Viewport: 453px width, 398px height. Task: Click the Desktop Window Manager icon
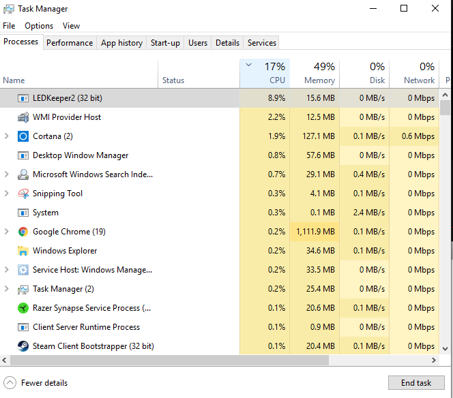point(23,155)
